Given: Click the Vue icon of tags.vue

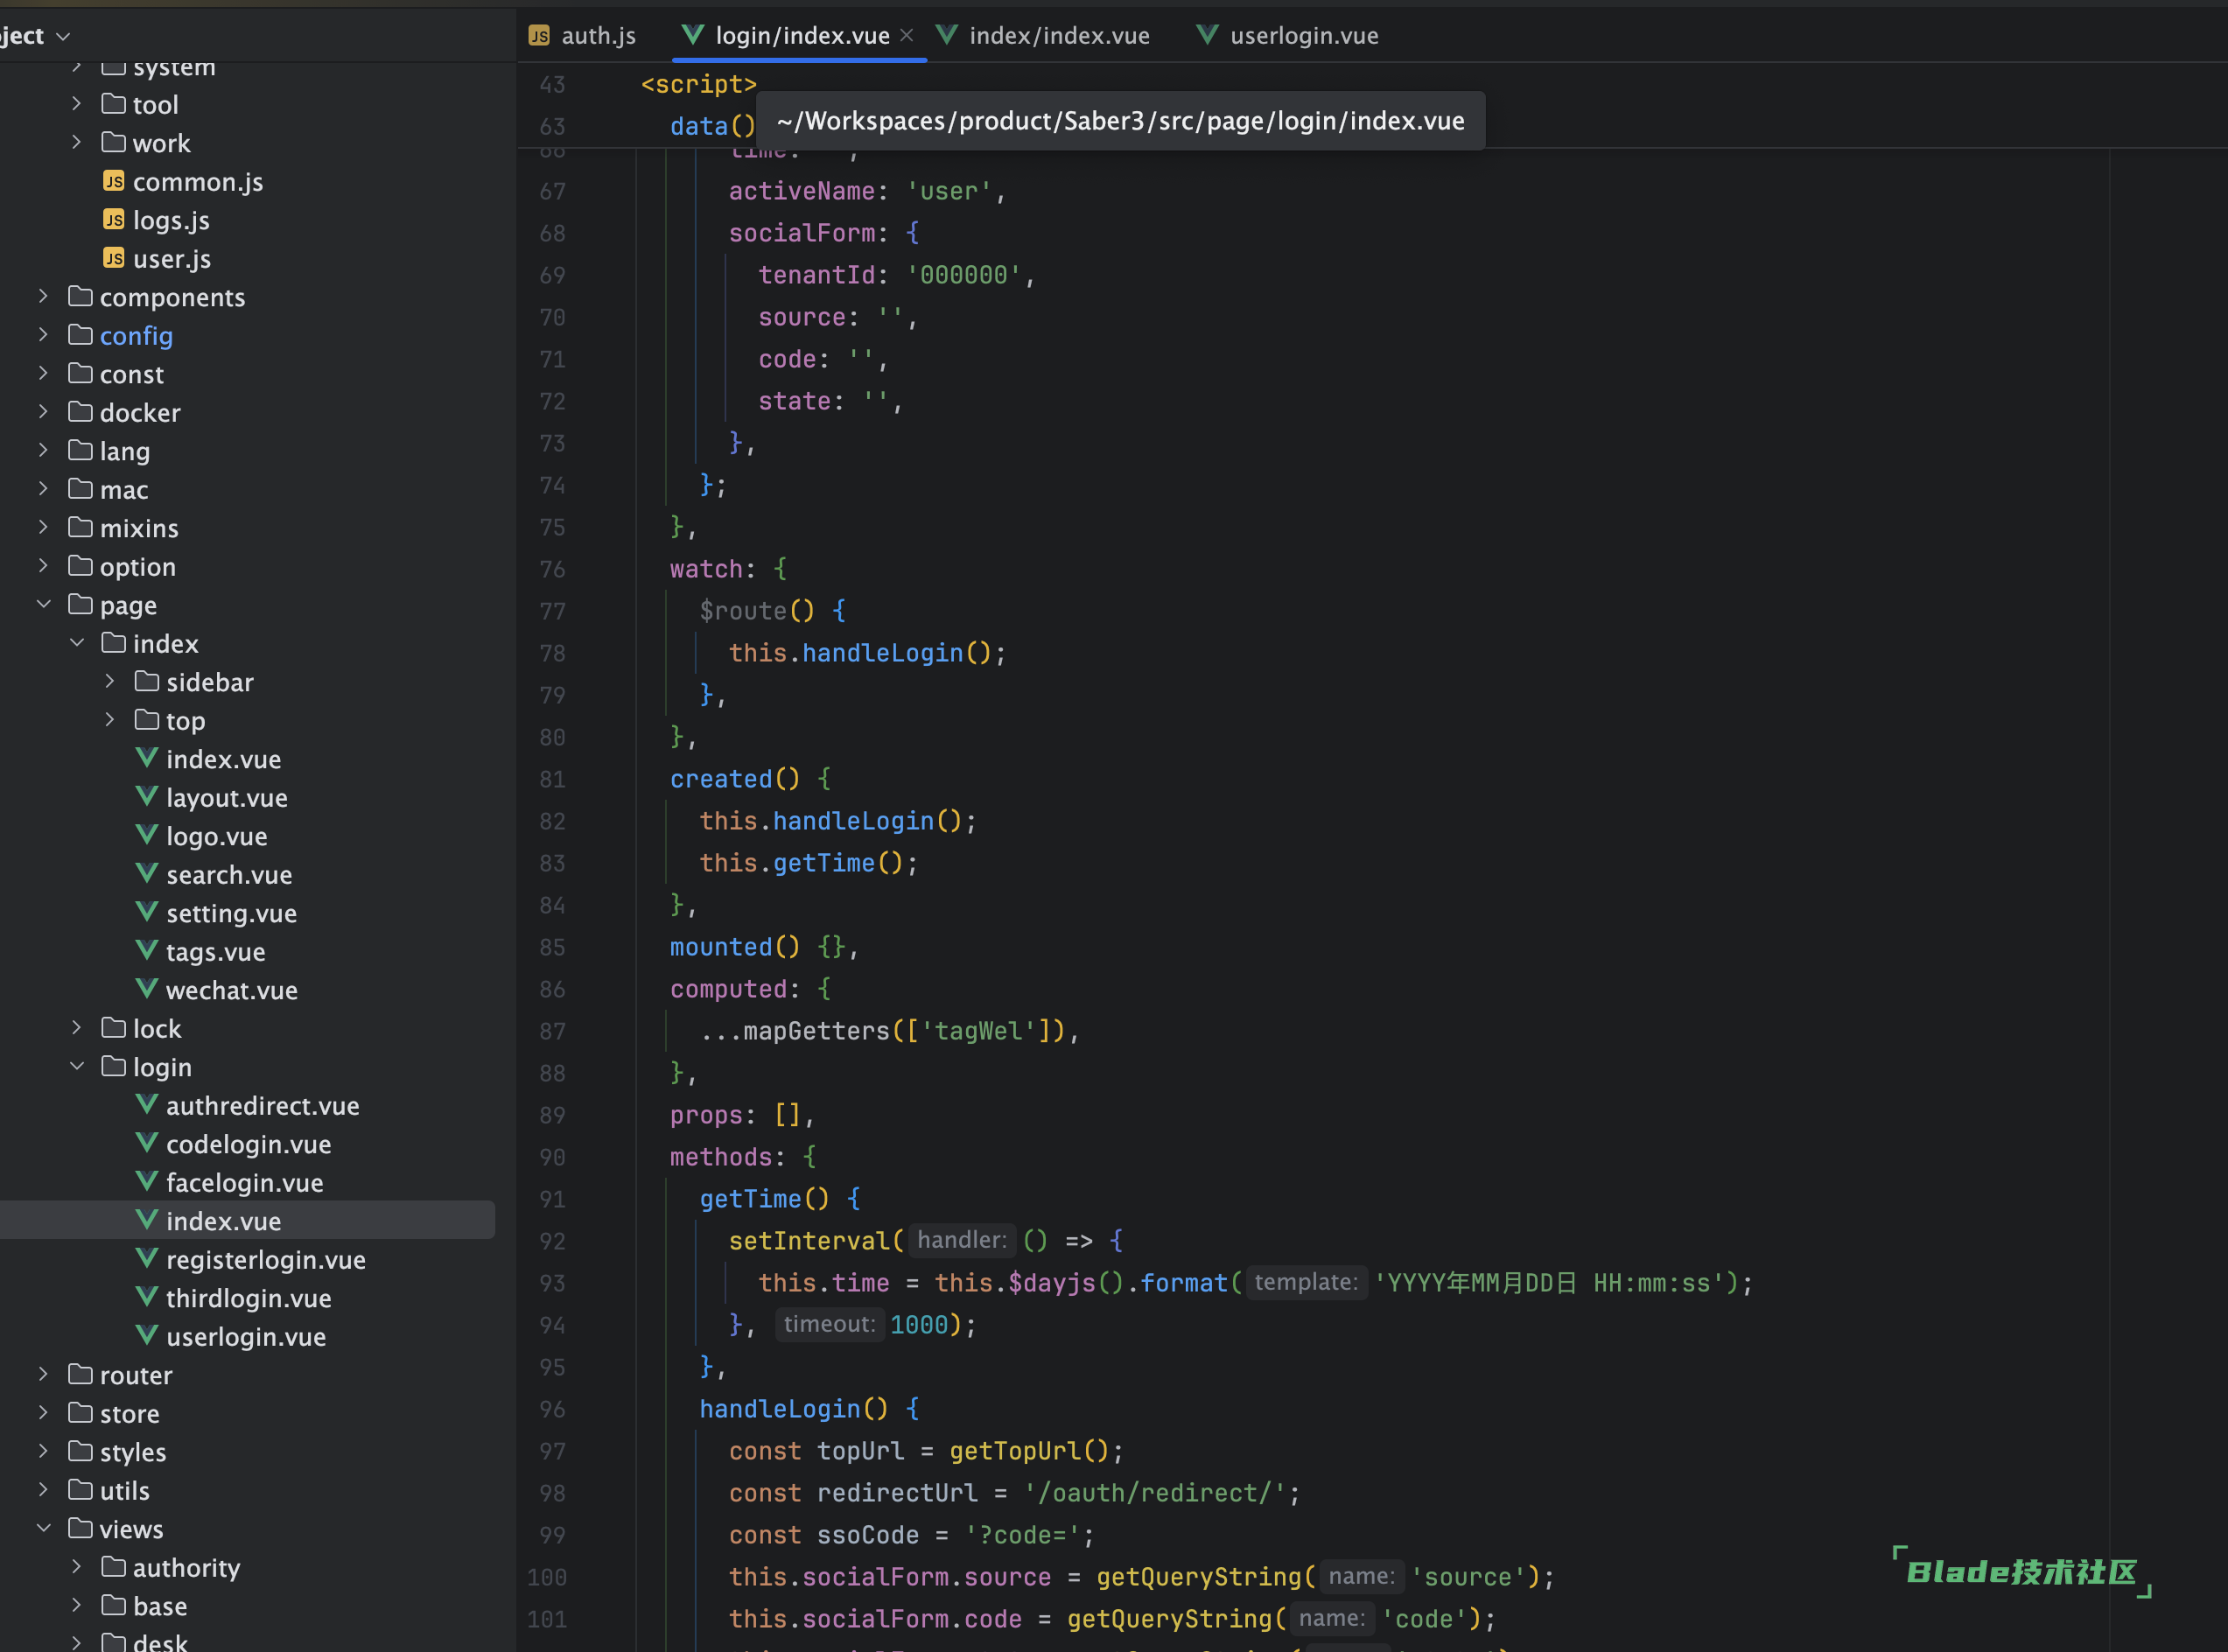Looking at the screenshot, I should (147, 951).
